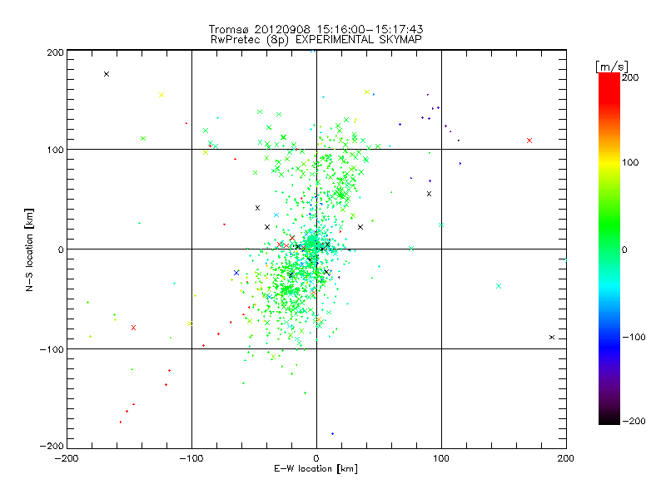Screen dimensions: 666x499
Task: Click the "RwPretec (8p) EXPERIMENTAL SKYMAP" subtitle
Action: tap(316, 39)
